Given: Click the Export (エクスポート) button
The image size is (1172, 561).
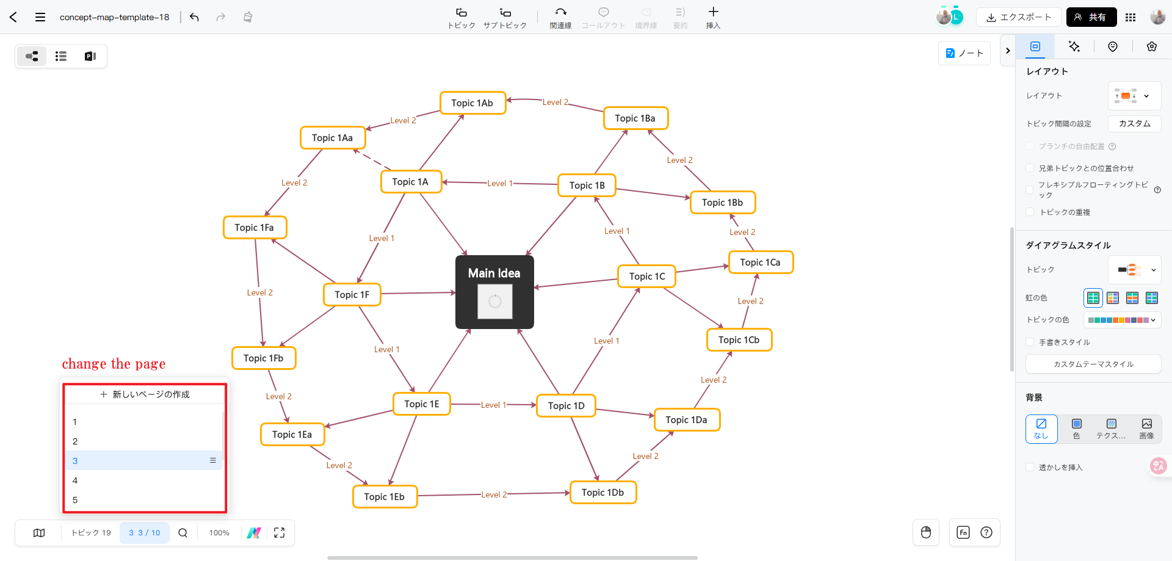Looking at the screenshot, I should tap(1019, 17).
